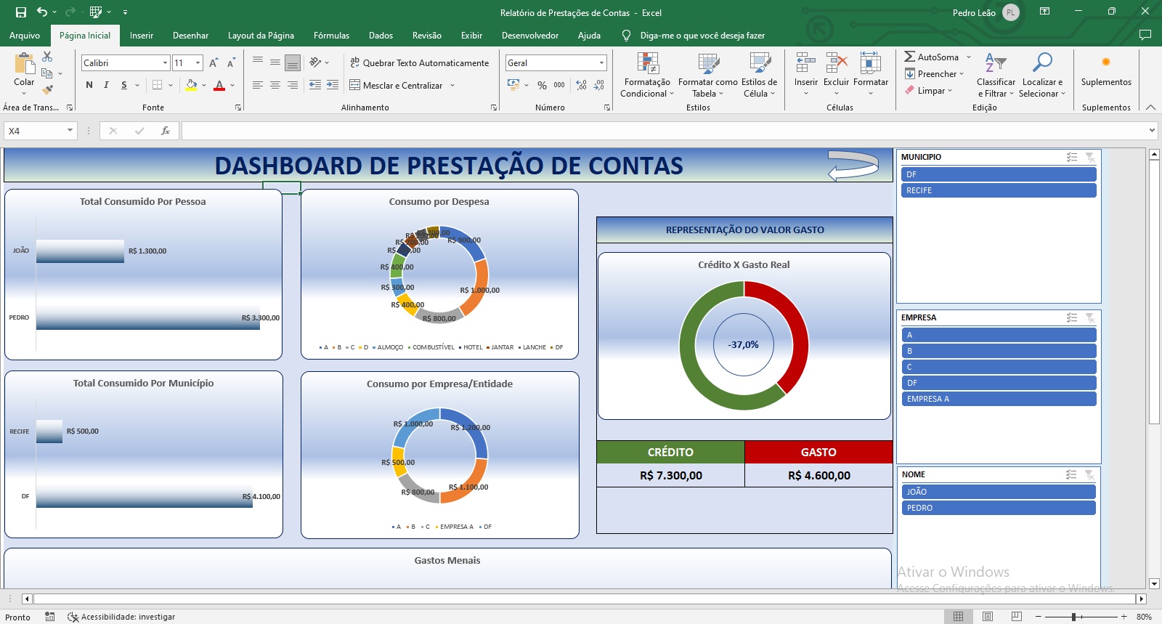Apply bold formatting with the N button
Screen dimensions: 1162x624
[89, 85]
